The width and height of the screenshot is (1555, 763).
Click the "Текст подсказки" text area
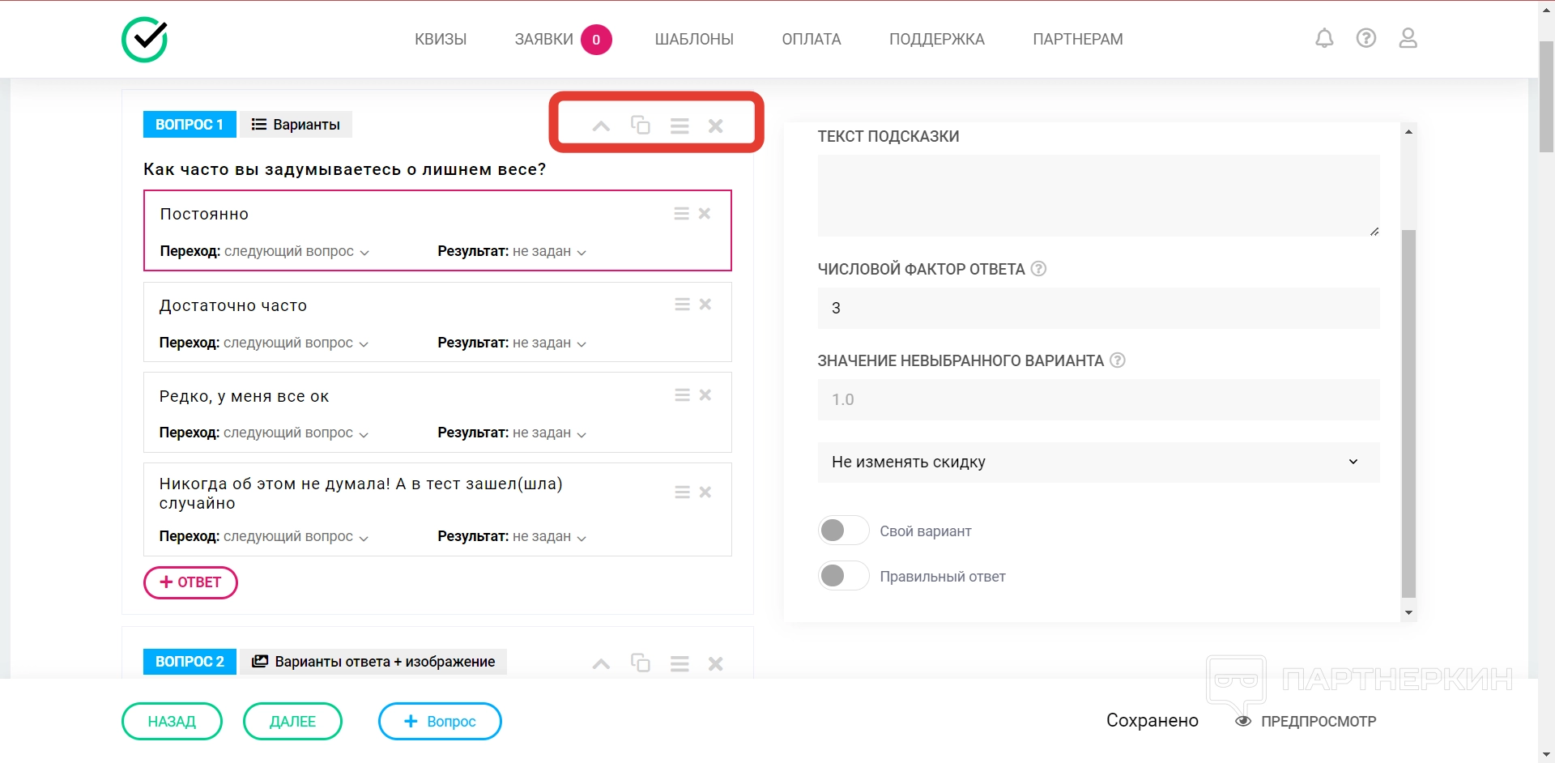(x=1098, y=194)
